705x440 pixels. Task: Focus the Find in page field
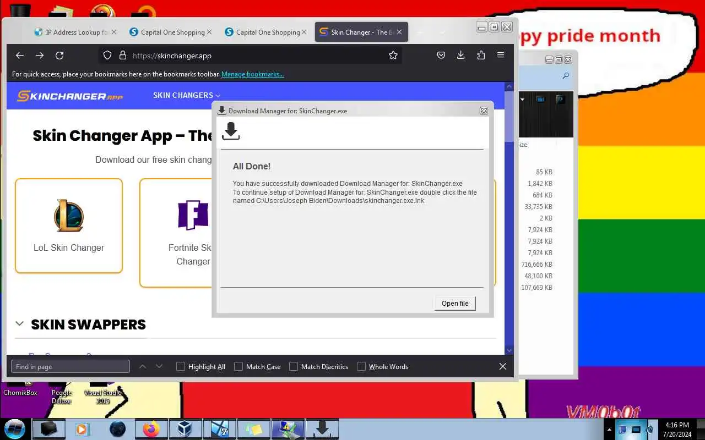[70, 366]
